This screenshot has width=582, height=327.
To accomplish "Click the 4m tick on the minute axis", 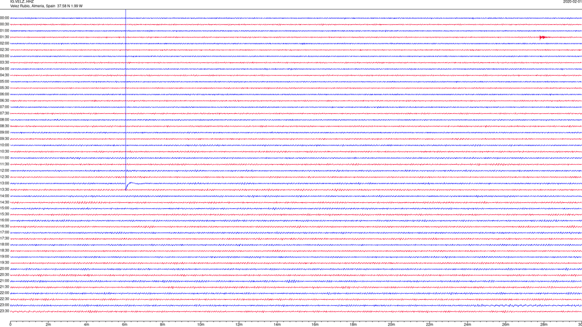I will (x=87, y=325).
